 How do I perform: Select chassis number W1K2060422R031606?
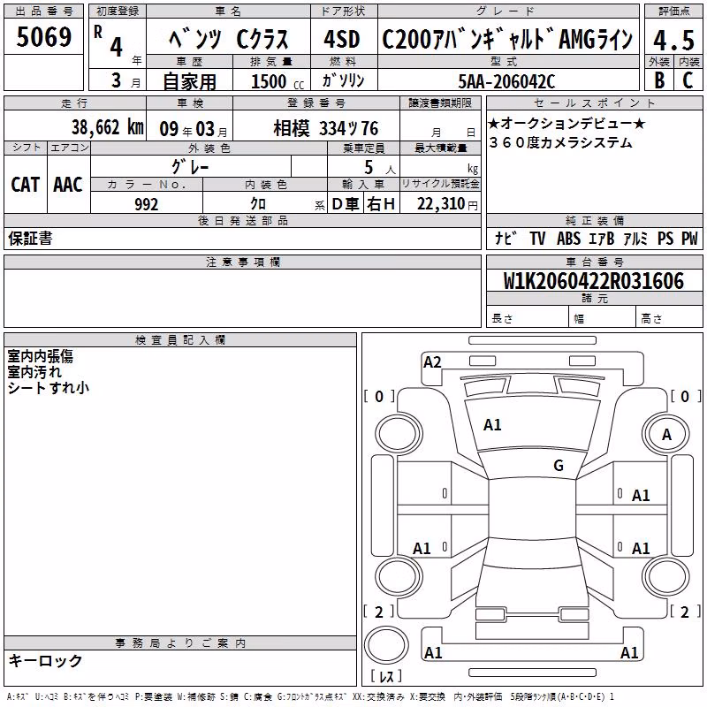coord(593,281)
